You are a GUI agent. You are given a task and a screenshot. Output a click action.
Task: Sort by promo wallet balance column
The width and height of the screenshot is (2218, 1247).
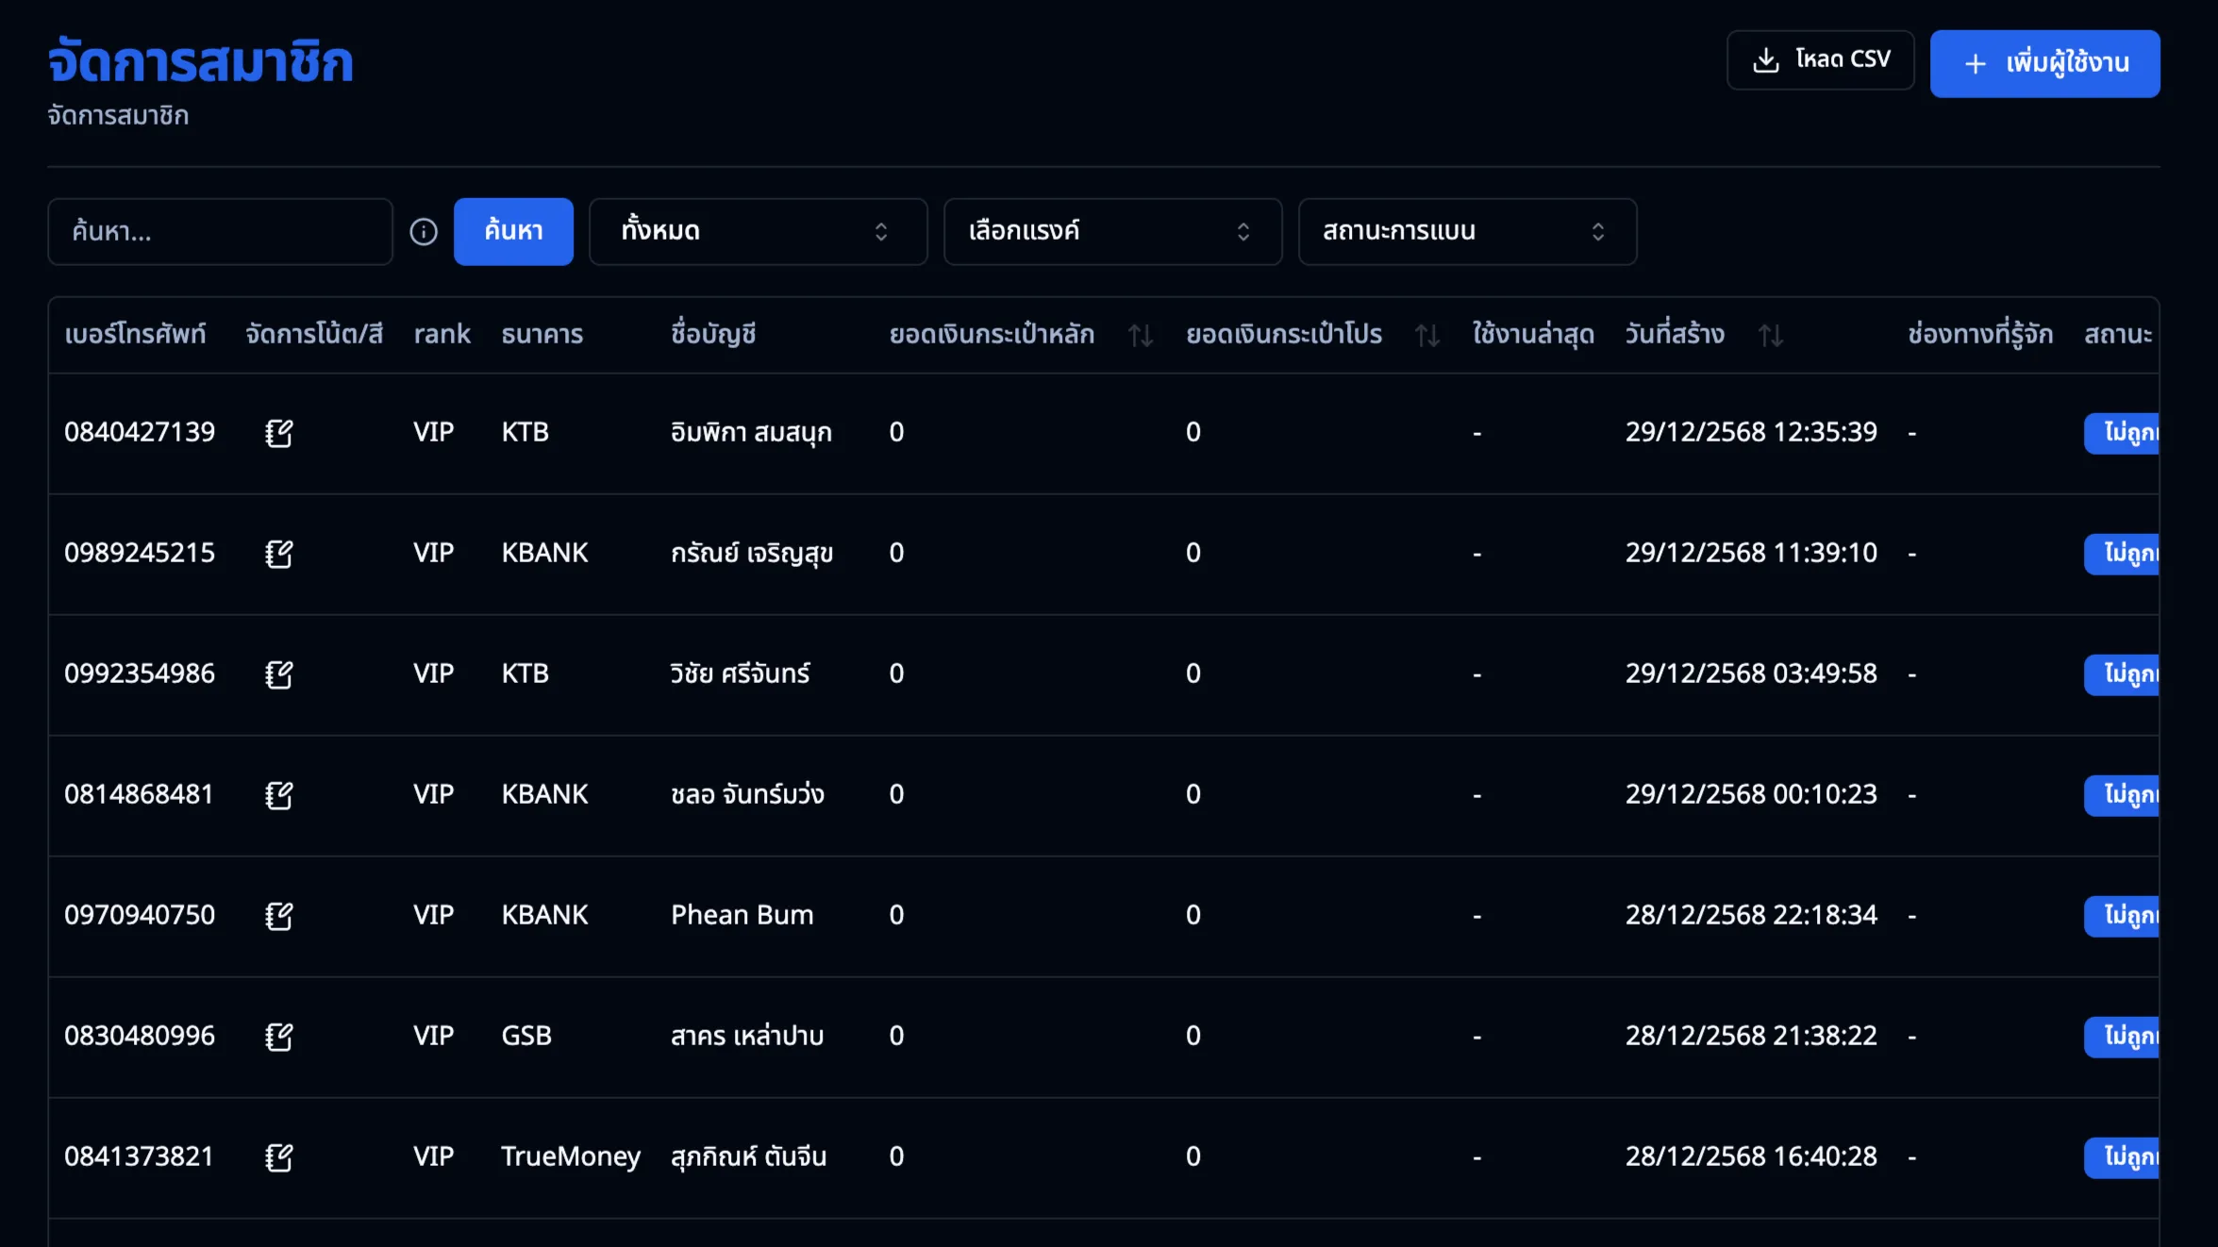[1427, 335]
